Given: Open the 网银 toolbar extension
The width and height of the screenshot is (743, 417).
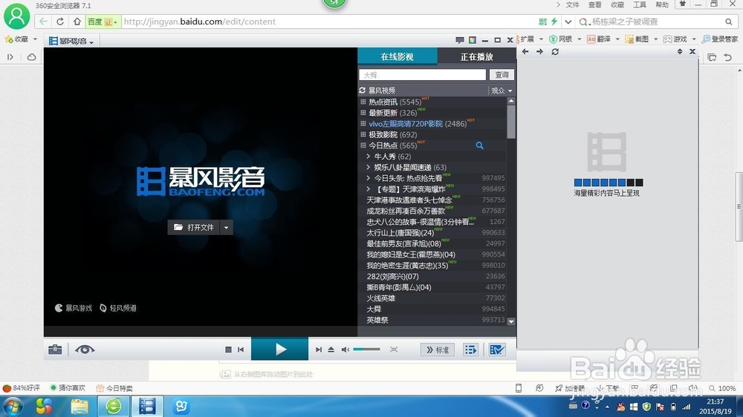Looking at the screenshot, I should [x=560, y=39].
